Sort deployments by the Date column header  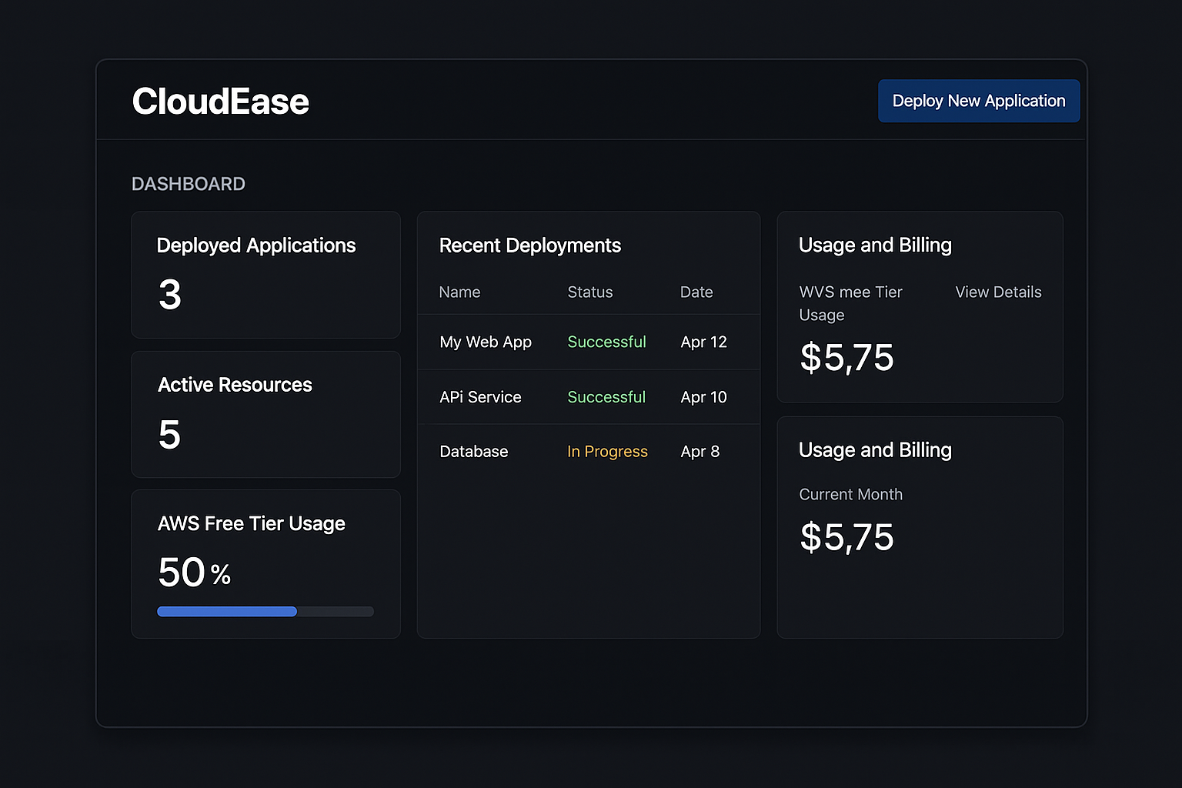point(696,292)
